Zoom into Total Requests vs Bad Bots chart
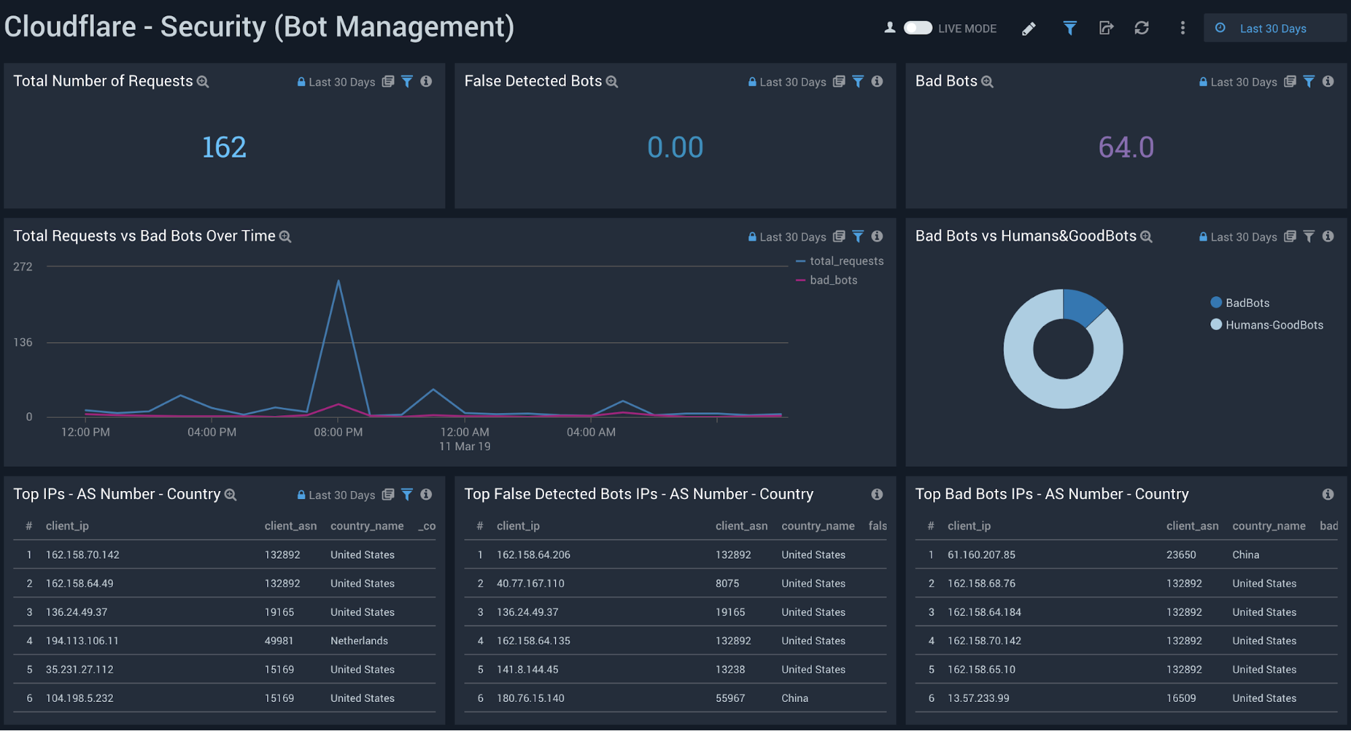1351x731 pixels. point(285,236)
